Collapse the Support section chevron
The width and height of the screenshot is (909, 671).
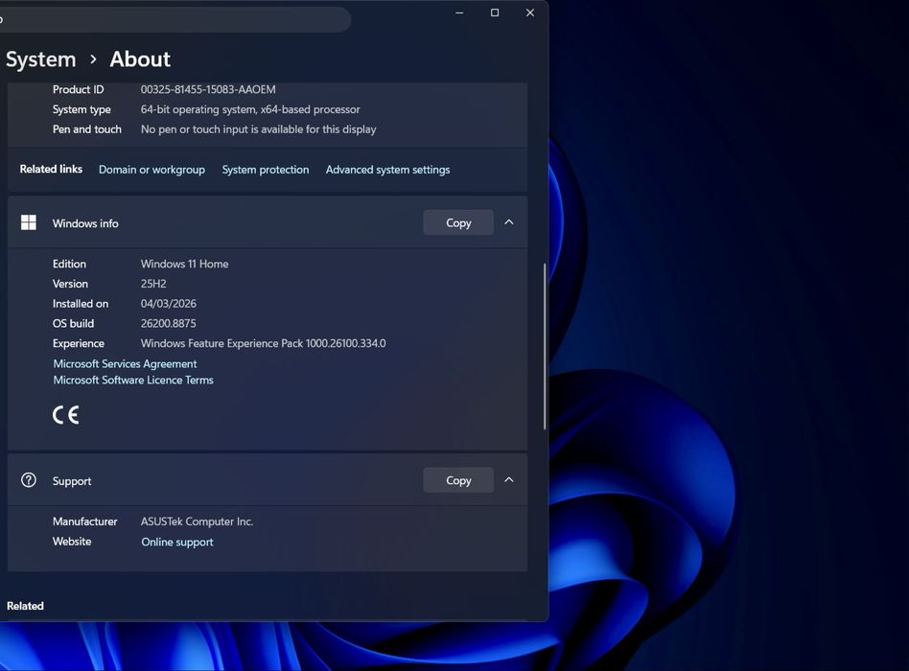509,480
